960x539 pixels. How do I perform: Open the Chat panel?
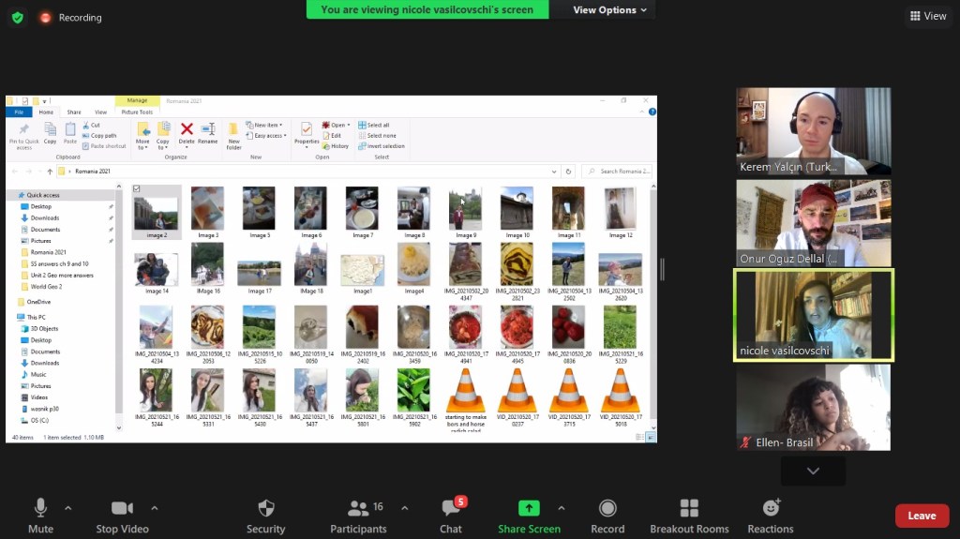pyautogui.click(x=451, y=508)
